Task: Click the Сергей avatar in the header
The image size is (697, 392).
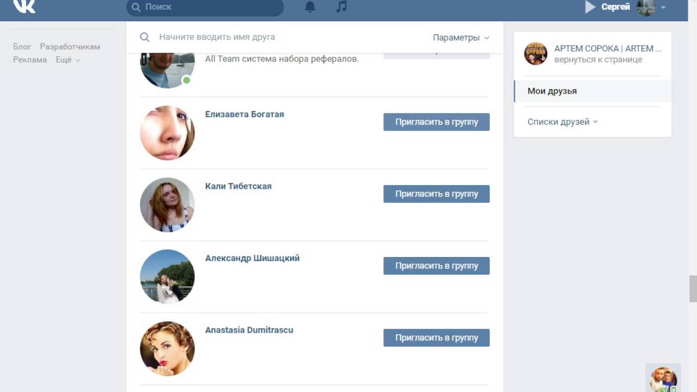Action: pos(646,7)
